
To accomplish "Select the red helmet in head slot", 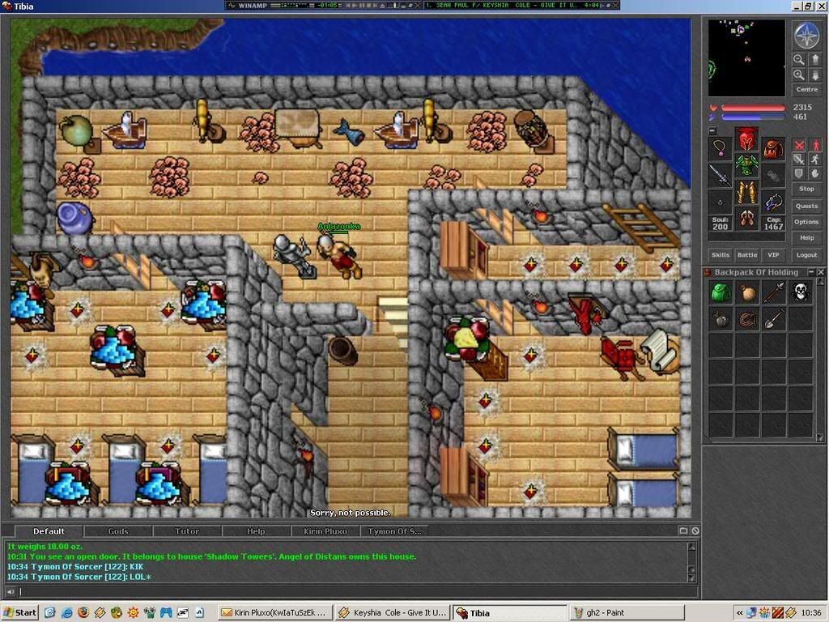I will 746,139.
